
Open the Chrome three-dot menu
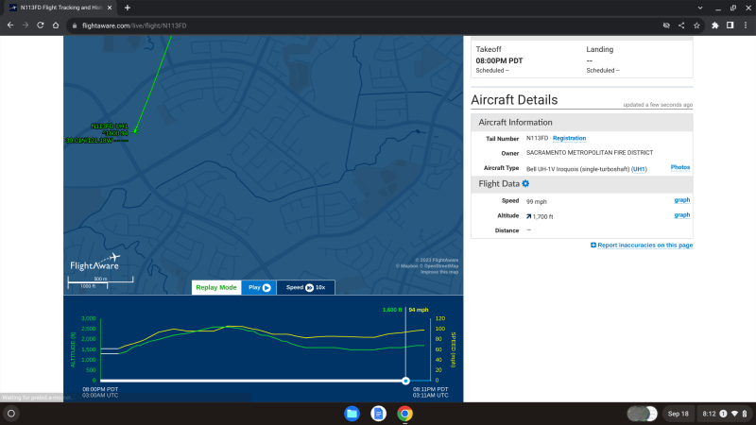746,25
